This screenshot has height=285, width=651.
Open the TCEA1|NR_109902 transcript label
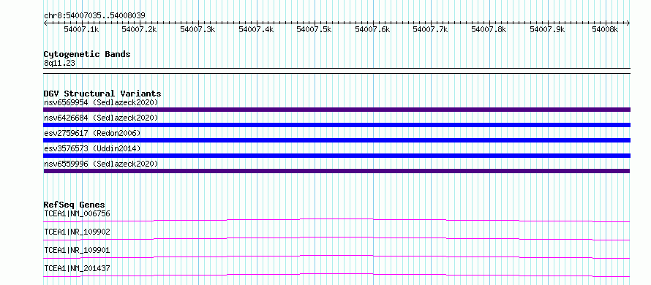coord(78,232)
